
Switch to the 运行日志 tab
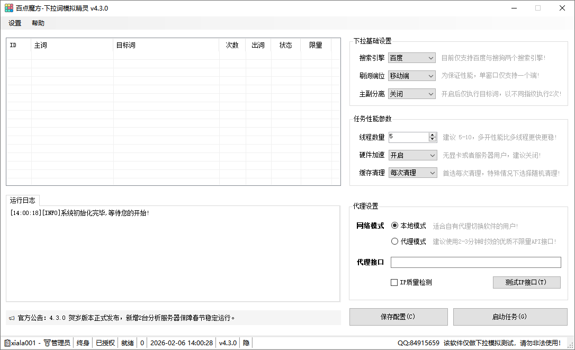click(22, 200)
